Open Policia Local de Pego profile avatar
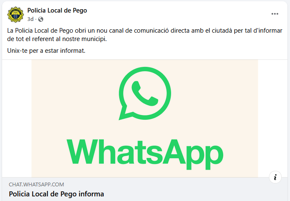Image resolution: width=290 pixels, height=201 pixels. pyautogui.click(x=16, y=15)
